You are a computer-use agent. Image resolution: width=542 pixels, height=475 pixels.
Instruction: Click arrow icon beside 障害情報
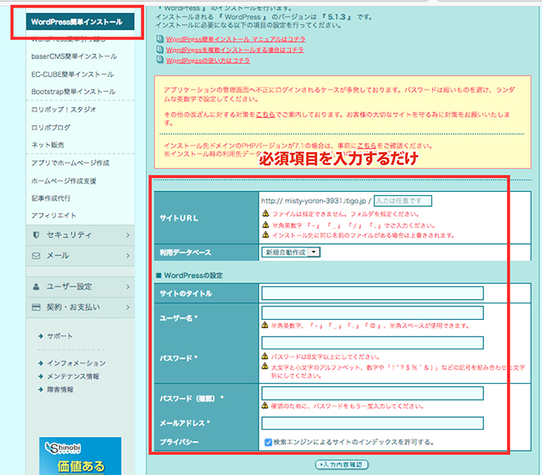pos(41,390)
